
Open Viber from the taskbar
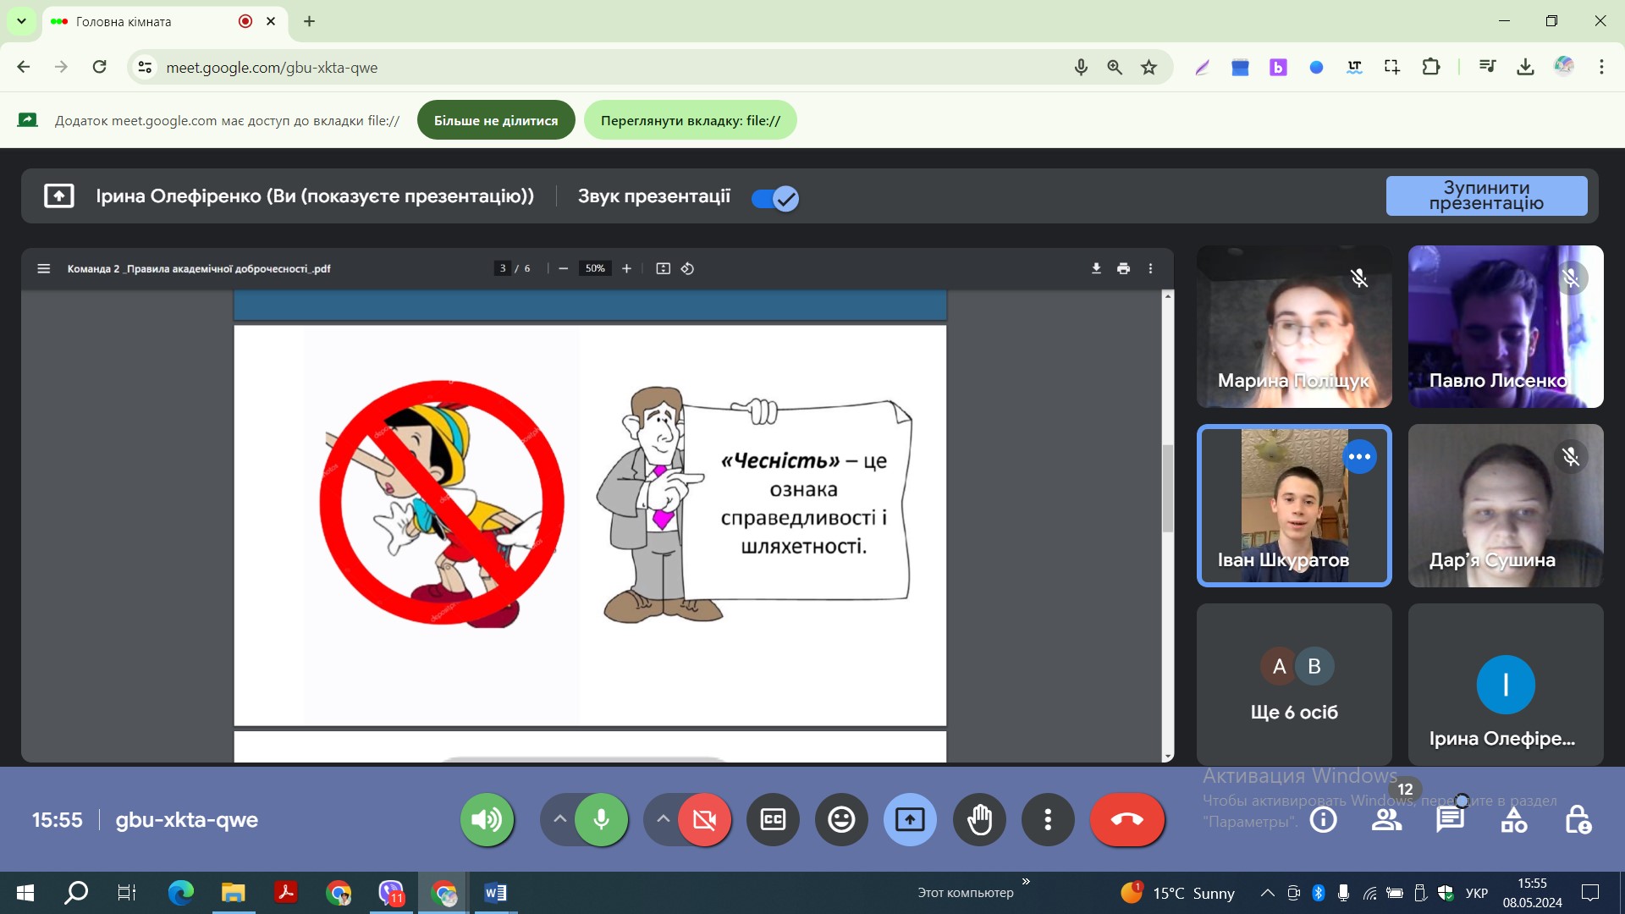coord(391,893)
